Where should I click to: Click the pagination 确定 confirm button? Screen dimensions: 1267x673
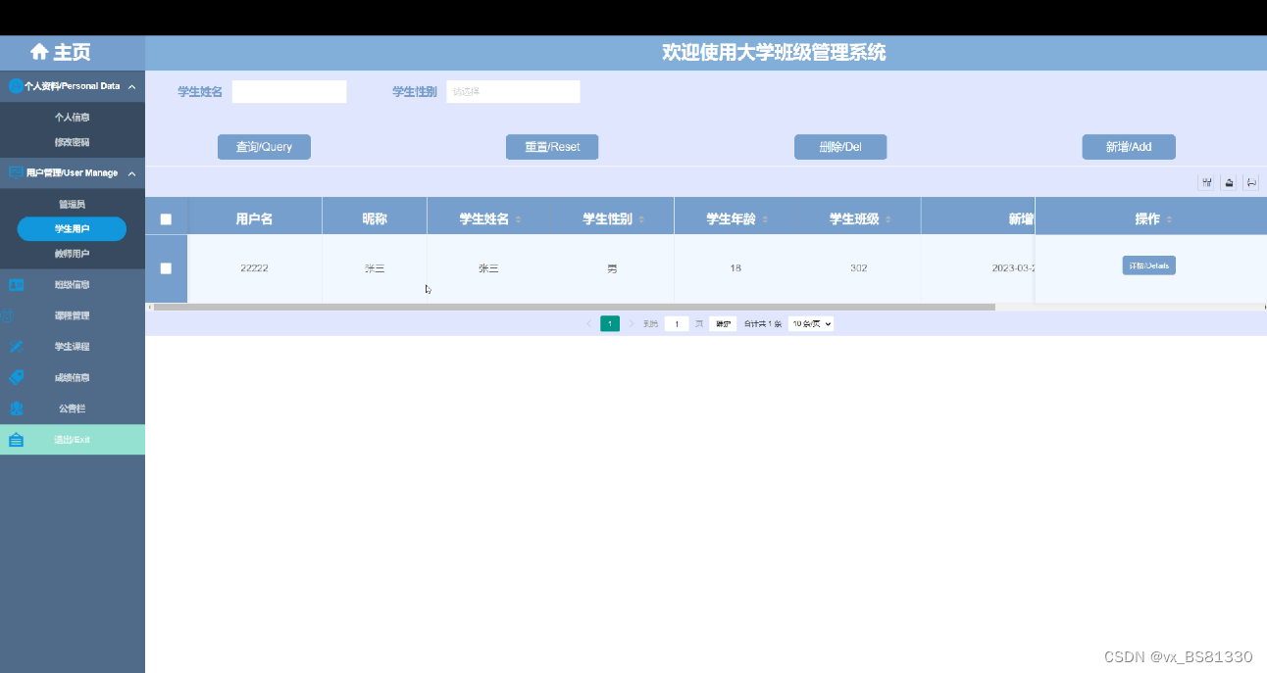coord(723,323)
